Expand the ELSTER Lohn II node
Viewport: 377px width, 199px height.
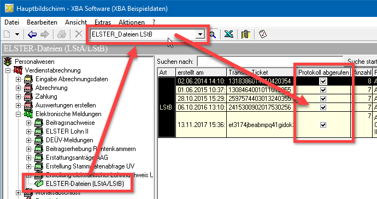(28, 131)
